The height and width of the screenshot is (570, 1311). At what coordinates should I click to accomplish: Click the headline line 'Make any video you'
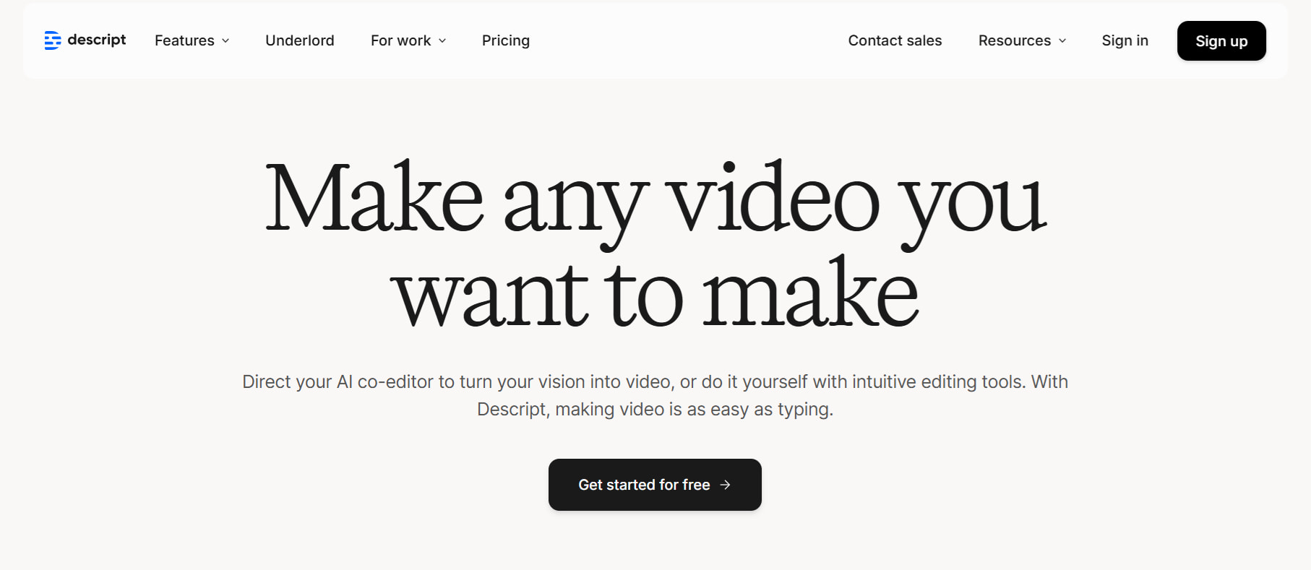tap(655, 199)
